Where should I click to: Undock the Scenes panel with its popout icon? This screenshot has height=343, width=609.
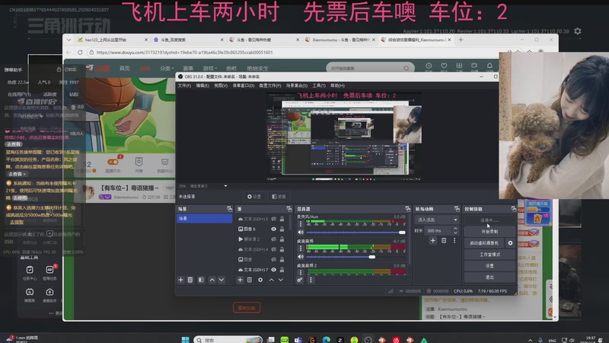coord(229,209)
